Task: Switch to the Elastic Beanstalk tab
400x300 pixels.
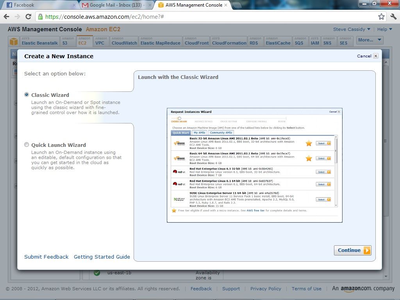Action: click(x=40, y=41)
